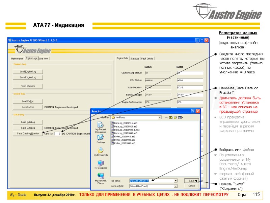Select file EvRec_20100923.ae3
Screen dimensions: 270x203
point(124,140)
